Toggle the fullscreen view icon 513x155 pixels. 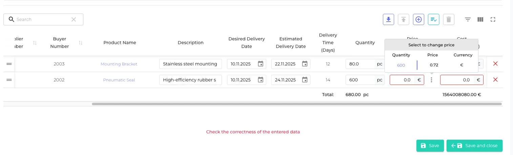(x=493, y=20)
